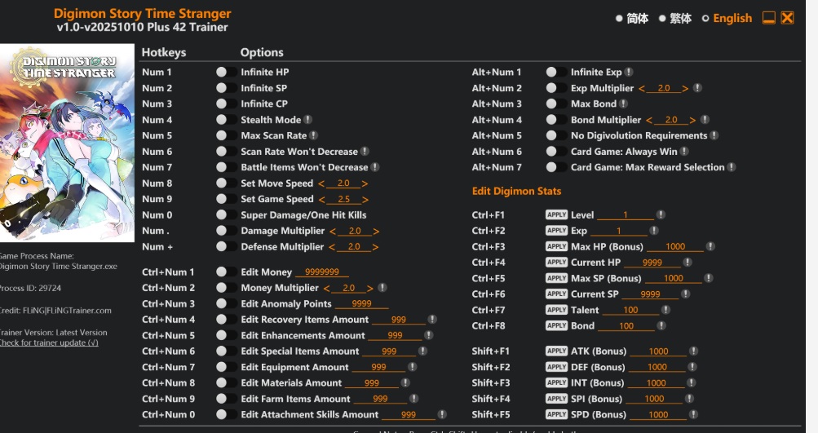The height and width of the screenshot is (433, 818).
Task: Click the info icon beside Max Scan Rate
Action: tap(313, 135)
